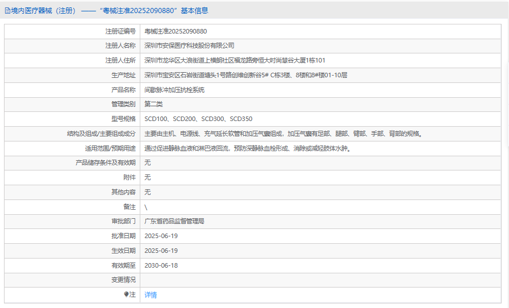Viewport: 509px width, 308px height.
Task: Select the model list SCD100、SCD200、SCD300、SCD350
Action: point(198,119)
